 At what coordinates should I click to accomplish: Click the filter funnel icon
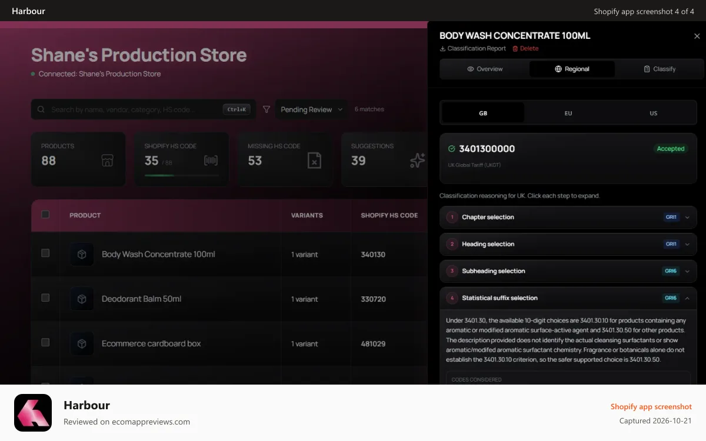tap(267, 109)
